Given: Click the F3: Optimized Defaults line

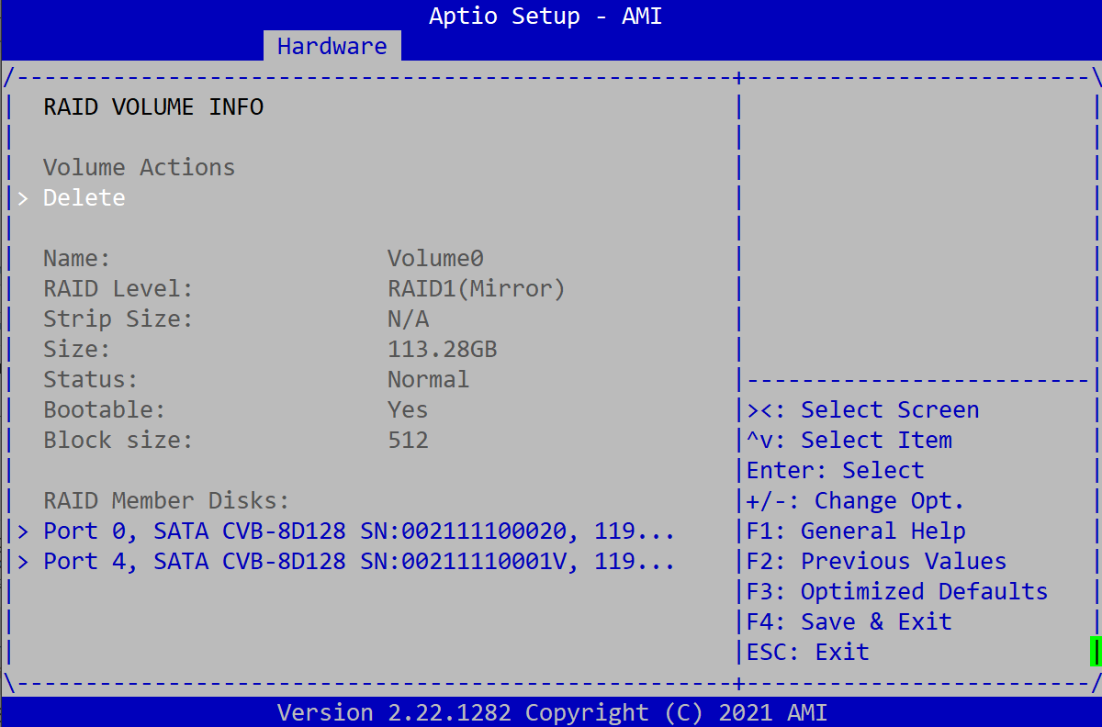Looking at the screenshot, I should pyautogui.click(x=897, y=591).
